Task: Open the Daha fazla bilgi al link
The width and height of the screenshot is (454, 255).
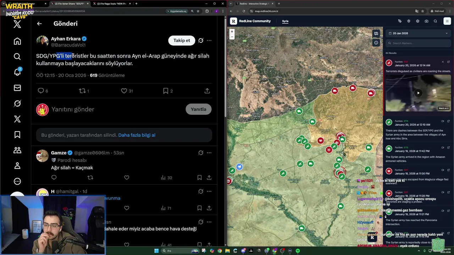Action: pos(137,135)
